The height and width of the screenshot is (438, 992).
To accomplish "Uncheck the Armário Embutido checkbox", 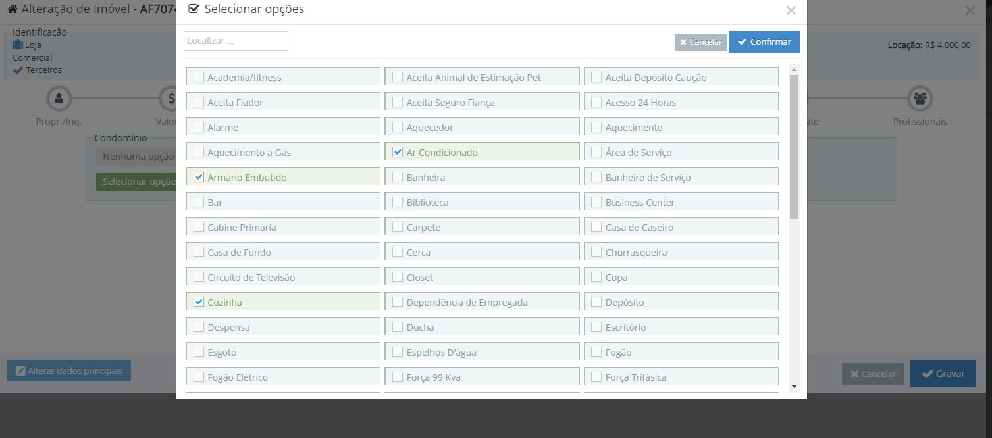I will click(x=199, y=177).
